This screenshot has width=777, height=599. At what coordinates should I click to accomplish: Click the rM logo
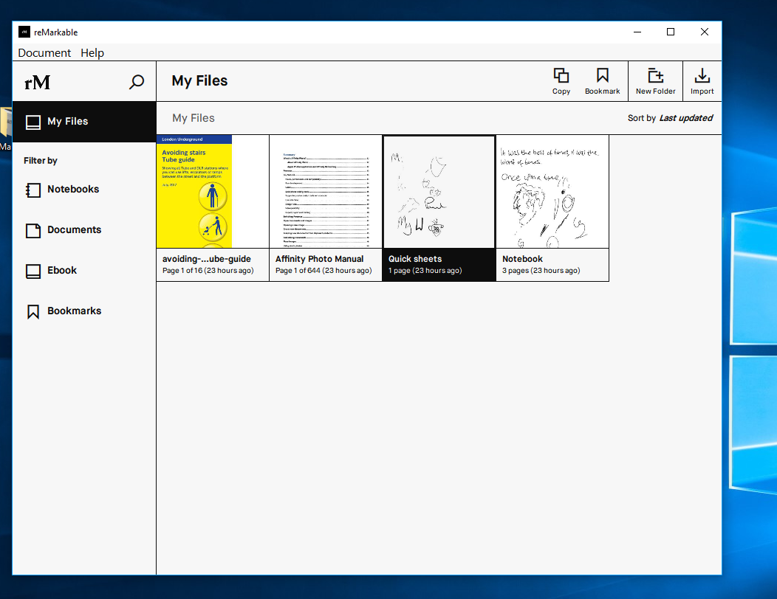[x=38, y=82]
